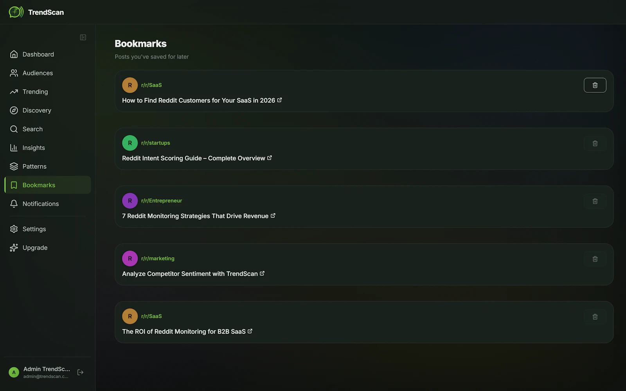Click the orange R avatar of the ROI post
This screenshot has width=626, height=391.
[x=130, y=316]
